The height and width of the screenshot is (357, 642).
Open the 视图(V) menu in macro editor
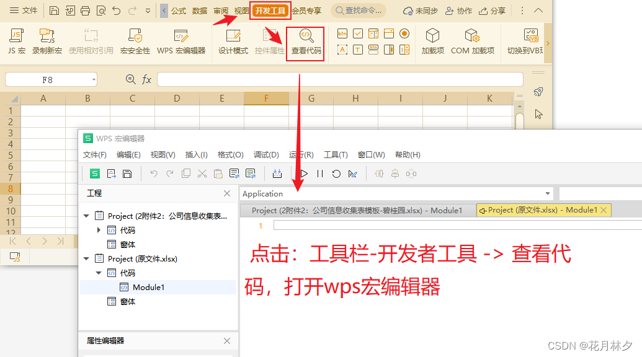162,154
